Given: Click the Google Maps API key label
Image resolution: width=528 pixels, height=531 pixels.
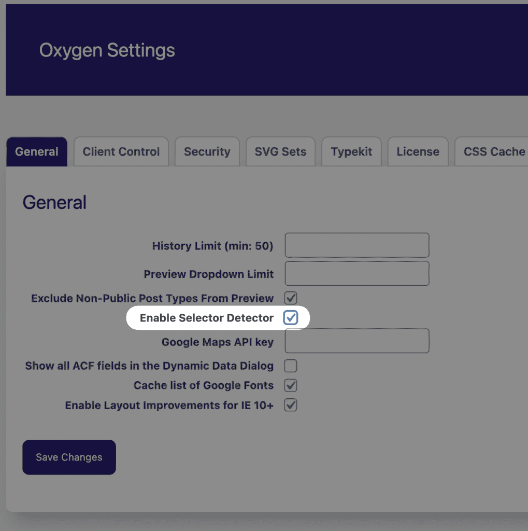Looking at the screenshot, I should 217,342.
